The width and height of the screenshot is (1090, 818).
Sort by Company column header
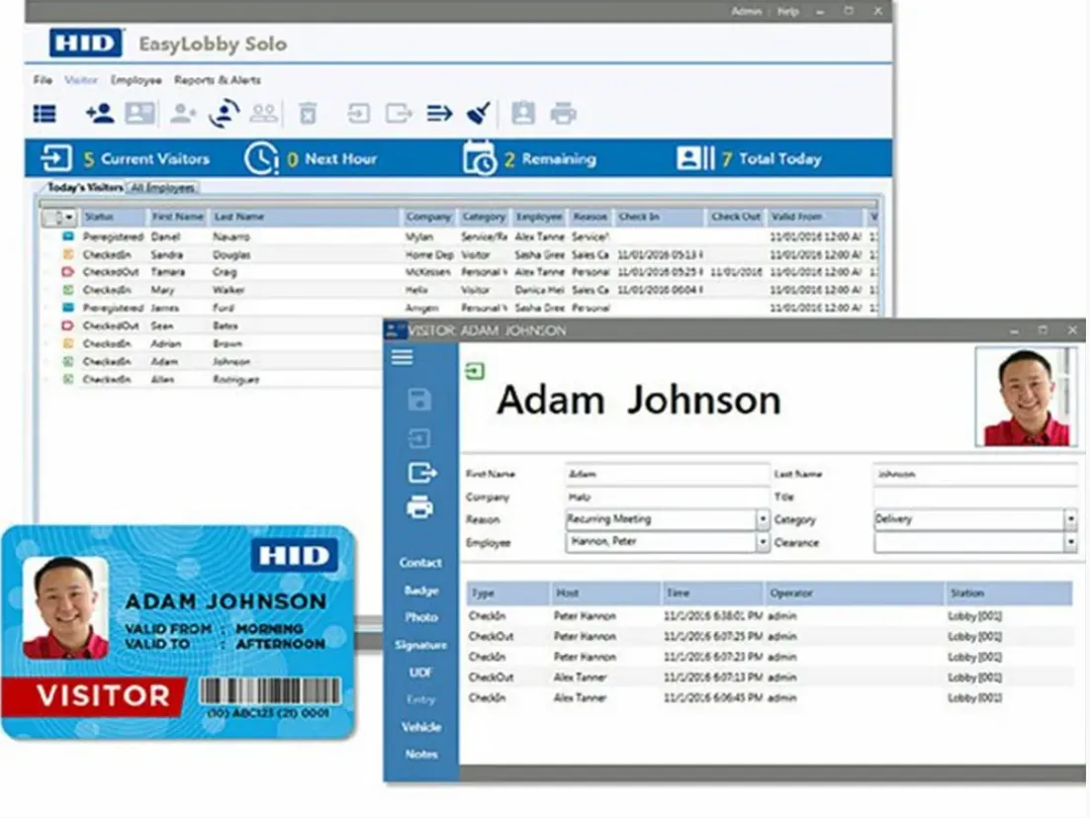click(429, 217)
